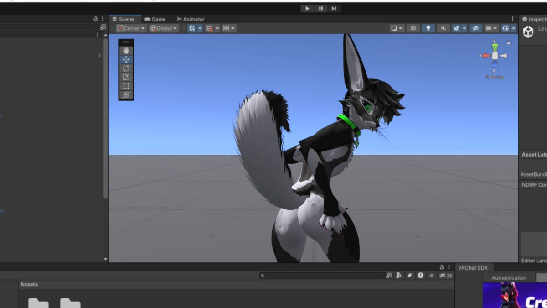Toggle scene audio
Viewport: 547px width, 308px height.
click(443, 28)
